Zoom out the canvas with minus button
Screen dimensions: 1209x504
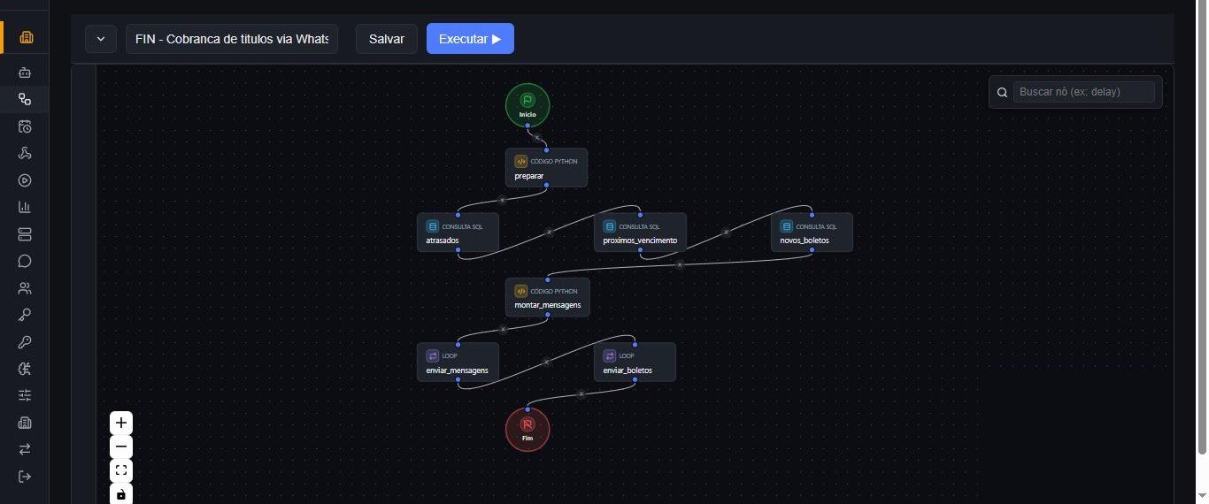coord(121,447)
